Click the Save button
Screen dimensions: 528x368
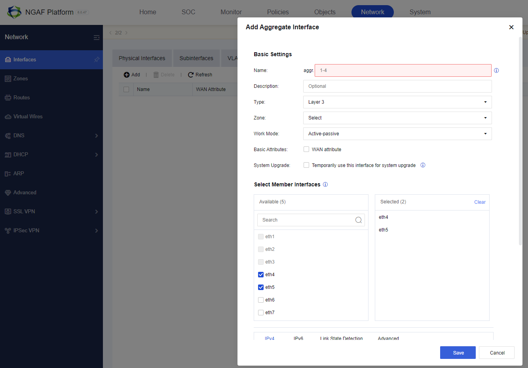tap(458, 353)
